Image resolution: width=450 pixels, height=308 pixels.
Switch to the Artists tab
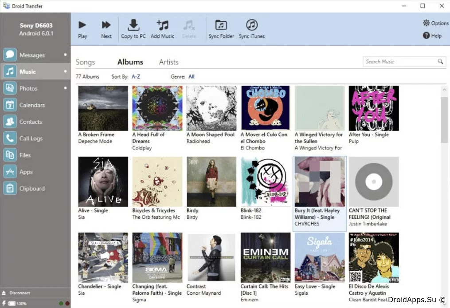click(169, 62)
